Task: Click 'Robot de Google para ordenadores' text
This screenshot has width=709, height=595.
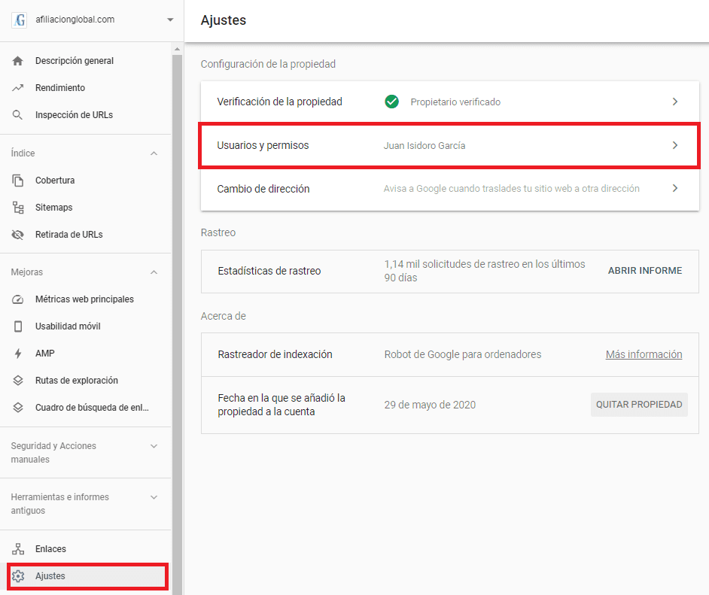Action: click(463, 354)
